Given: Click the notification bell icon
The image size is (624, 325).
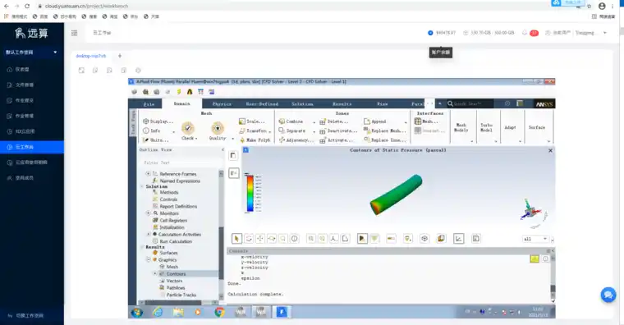Looking at the screenshot, I should [x=525, y=33].
